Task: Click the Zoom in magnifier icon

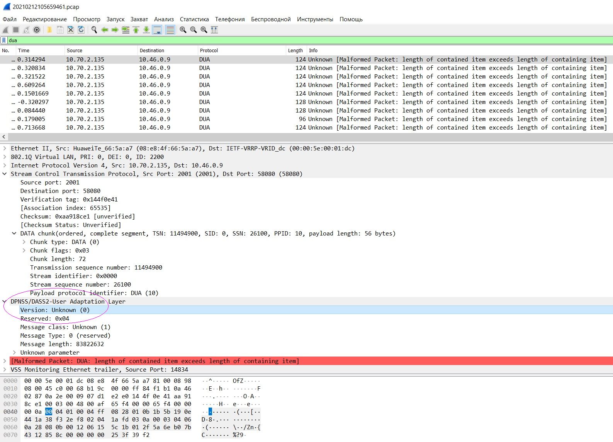Action: coord(183,30)
